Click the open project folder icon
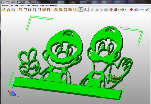Viewport: 151px width, 104px height. pos(4,9)
